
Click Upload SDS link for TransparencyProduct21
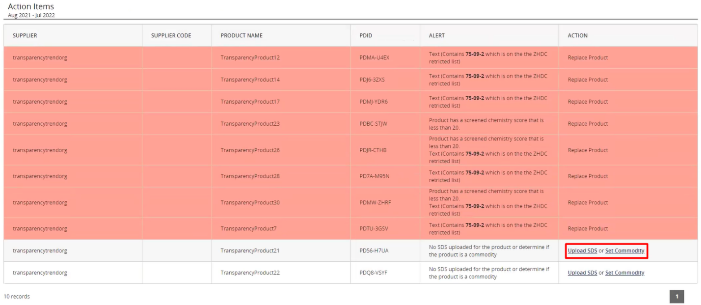582,250
